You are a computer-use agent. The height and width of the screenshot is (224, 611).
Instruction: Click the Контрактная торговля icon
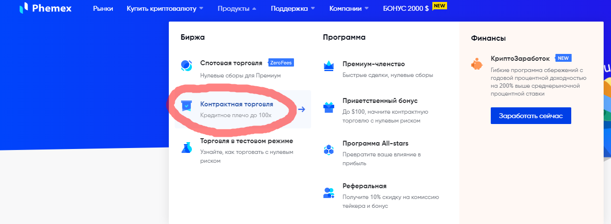click(x=186, y=106)
